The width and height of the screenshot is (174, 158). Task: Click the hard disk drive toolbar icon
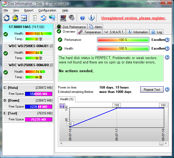pos(24,18)
